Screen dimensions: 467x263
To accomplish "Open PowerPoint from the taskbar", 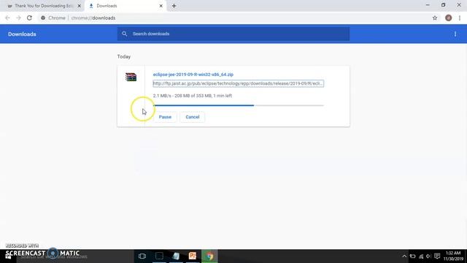I will click(x=193, y=256).
